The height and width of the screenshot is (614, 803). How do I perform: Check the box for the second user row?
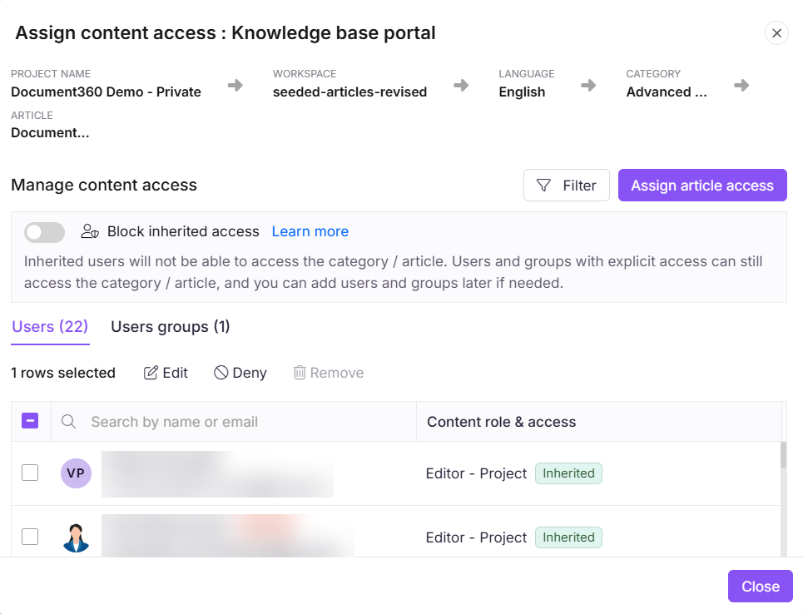(x=30, y=537)
